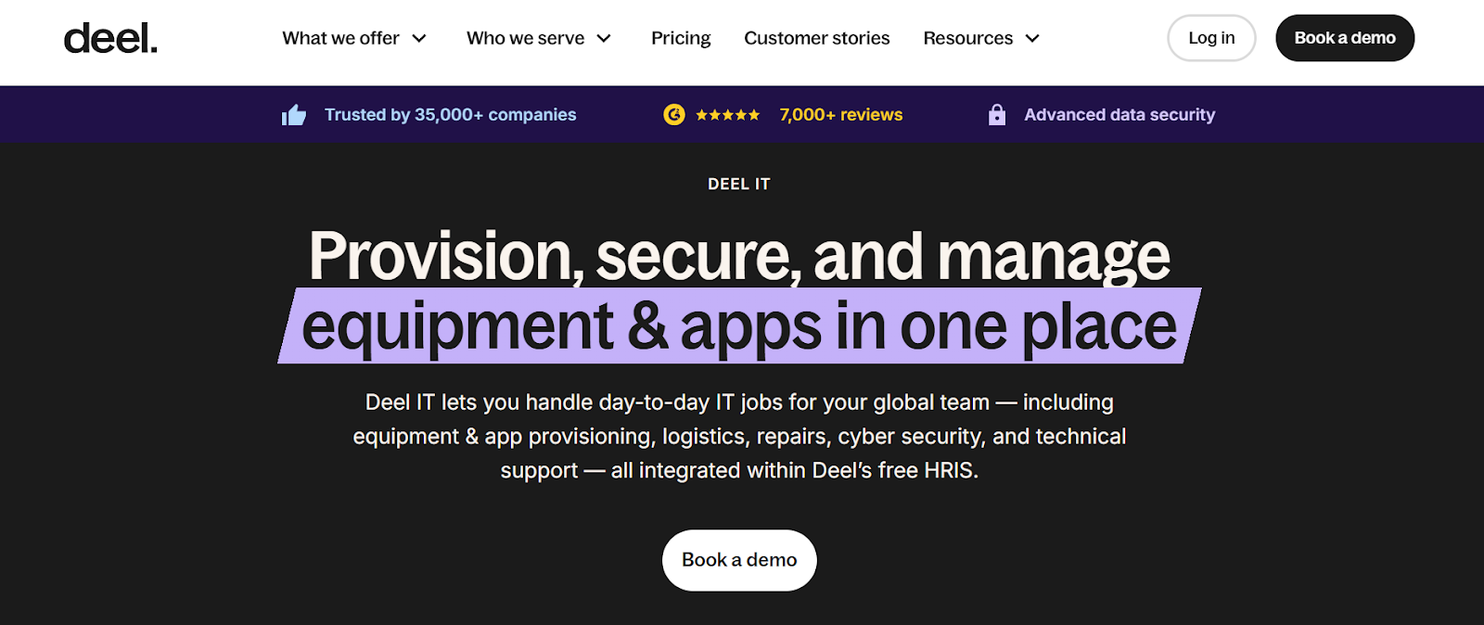Click the Deel IT description paragraph
The width and height of the screenshot is (1484, 625).
click(x=739, y=436)
